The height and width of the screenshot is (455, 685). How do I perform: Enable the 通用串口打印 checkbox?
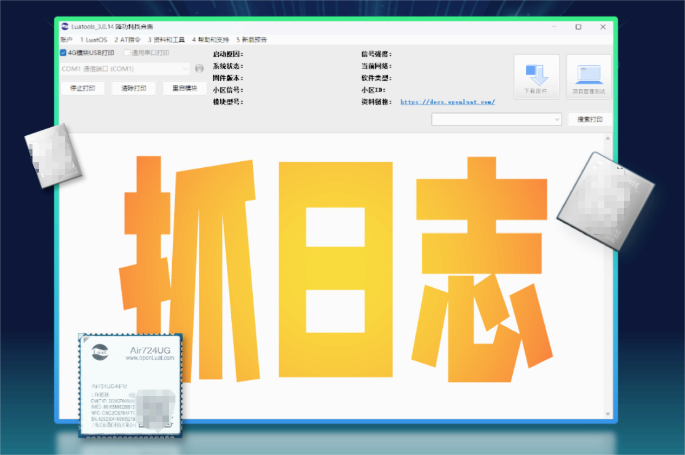[x=127, y=53]
